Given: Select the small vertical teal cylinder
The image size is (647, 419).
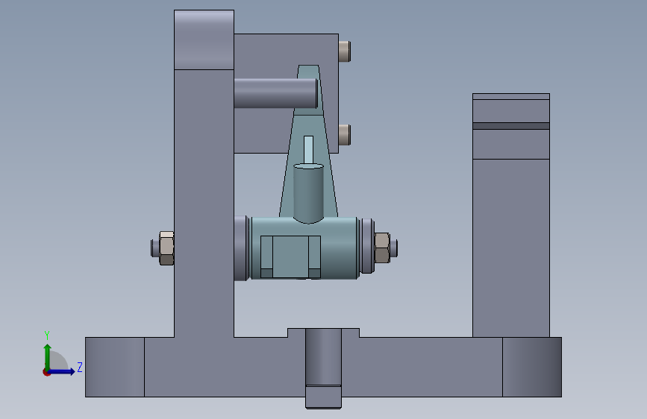Looking at the screenshot, I should [x=308, y=193].
